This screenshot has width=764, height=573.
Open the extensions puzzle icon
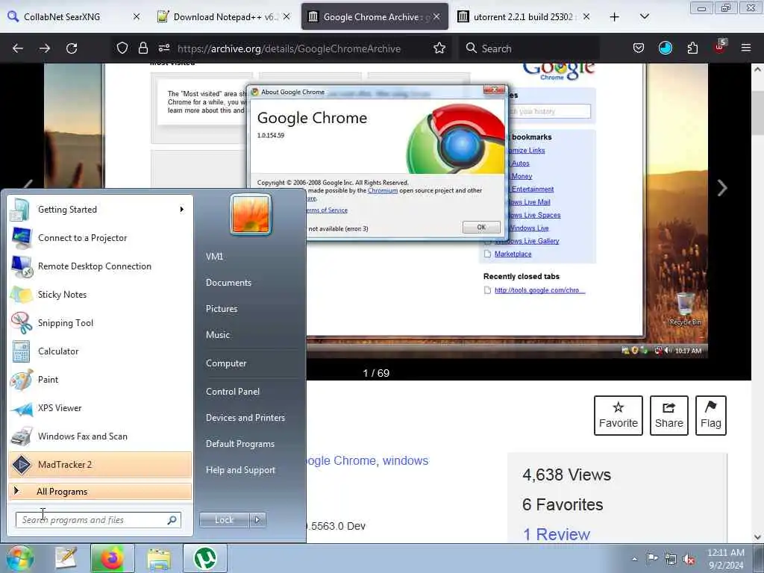click(692, 48)
